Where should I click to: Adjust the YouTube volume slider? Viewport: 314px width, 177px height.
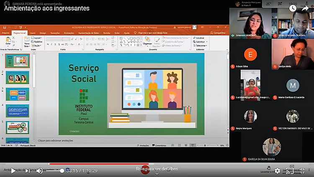point(55,171)
